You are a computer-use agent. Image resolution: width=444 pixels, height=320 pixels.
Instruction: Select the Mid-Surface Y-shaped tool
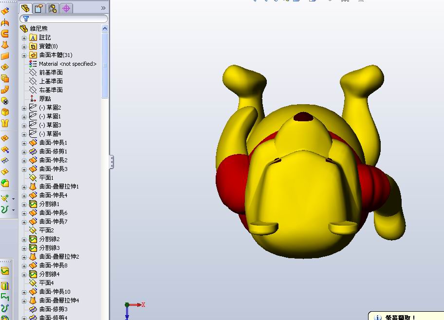point(5,123)
